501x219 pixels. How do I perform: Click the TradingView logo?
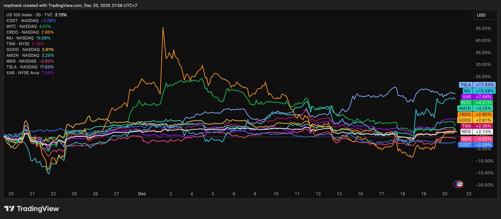[32, 209]
